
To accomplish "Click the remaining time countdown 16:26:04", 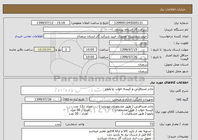I will point(44,49).
